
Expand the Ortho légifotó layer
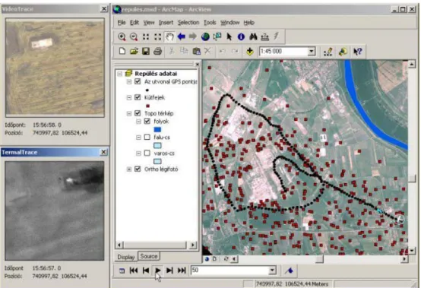(x=129, y=169)
